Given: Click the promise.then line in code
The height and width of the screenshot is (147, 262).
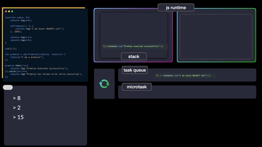Looking at the screenshot, I should [17, 66].
